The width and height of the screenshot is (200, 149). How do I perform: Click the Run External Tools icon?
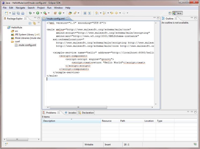pyautogui.click(x=45, y=13)
